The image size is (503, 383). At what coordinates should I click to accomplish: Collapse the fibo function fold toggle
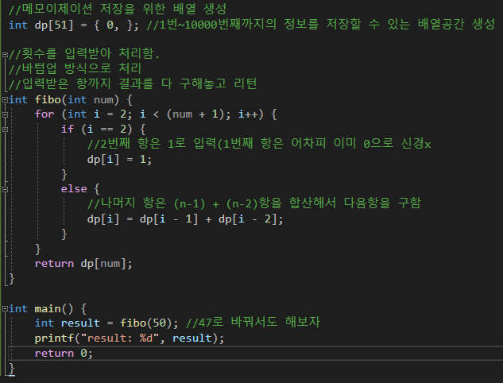click(x=5, y=99)
